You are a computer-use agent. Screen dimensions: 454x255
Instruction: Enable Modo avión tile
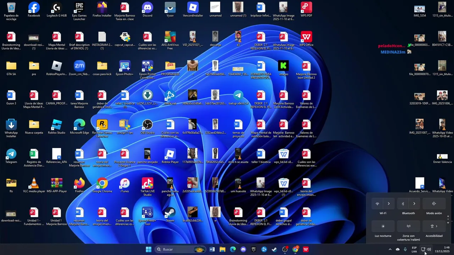(434, 204)
